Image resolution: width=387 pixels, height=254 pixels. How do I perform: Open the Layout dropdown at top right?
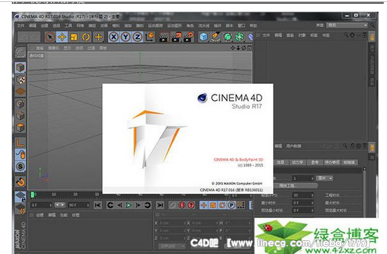347,25
